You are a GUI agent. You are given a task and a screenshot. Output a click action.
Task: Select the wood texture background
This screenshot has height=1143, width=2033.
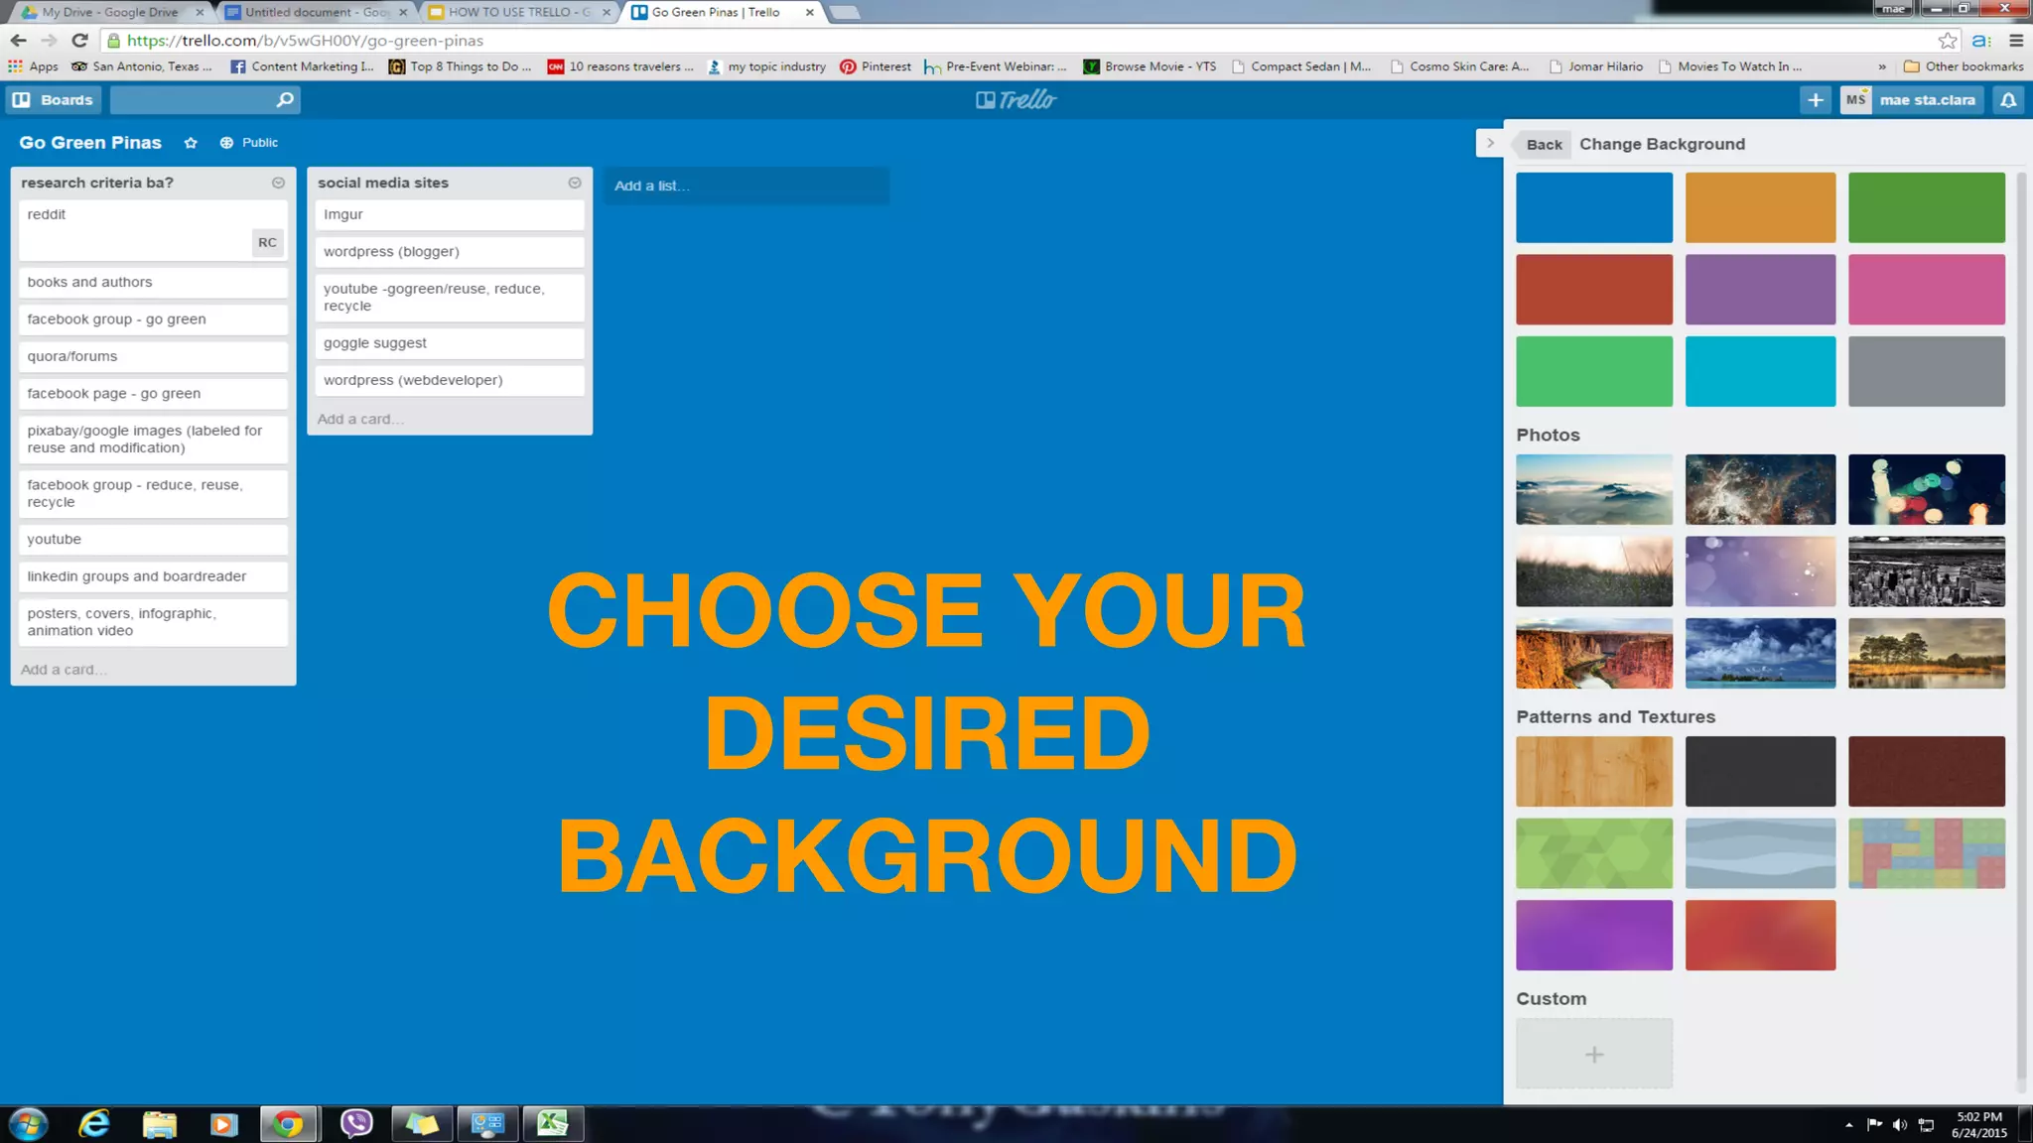[1594, 771]
